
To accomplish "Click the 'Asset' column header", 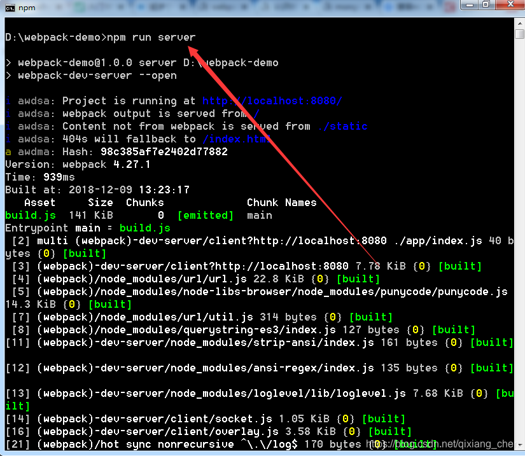I will tap(40, 202).
